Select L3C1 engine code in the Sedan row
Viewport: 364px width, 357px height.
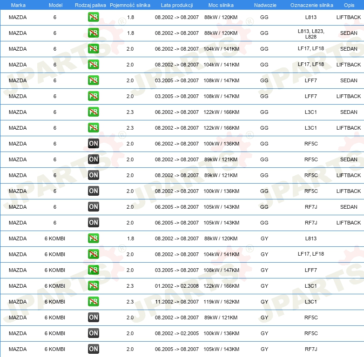[x=310, y=112]
